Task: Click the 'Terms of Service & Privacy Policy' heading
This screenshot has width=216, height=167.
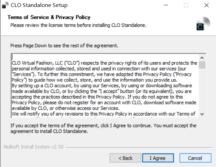Action: (x=49, y=17)
